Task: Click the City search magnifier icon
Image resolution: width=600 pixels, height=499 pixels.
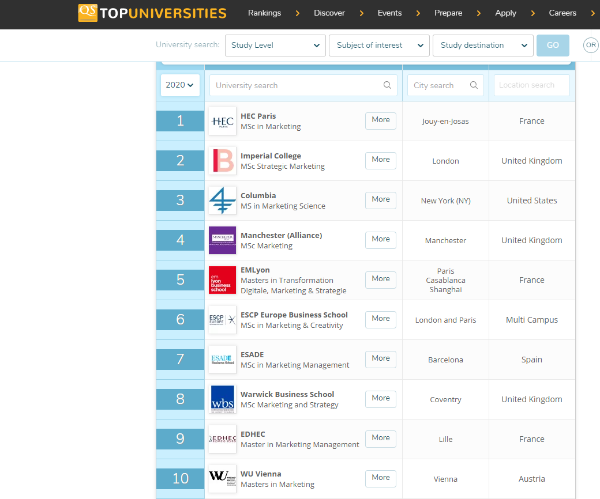Action: point(474,85)
